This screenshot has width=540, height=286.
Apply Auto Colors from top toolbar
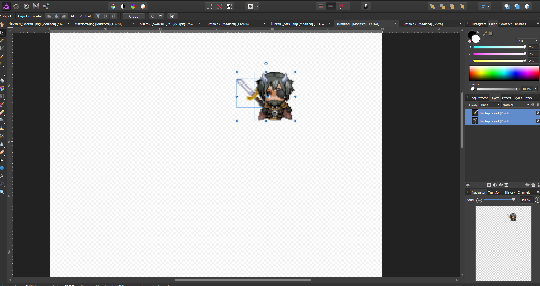[133, 6]
